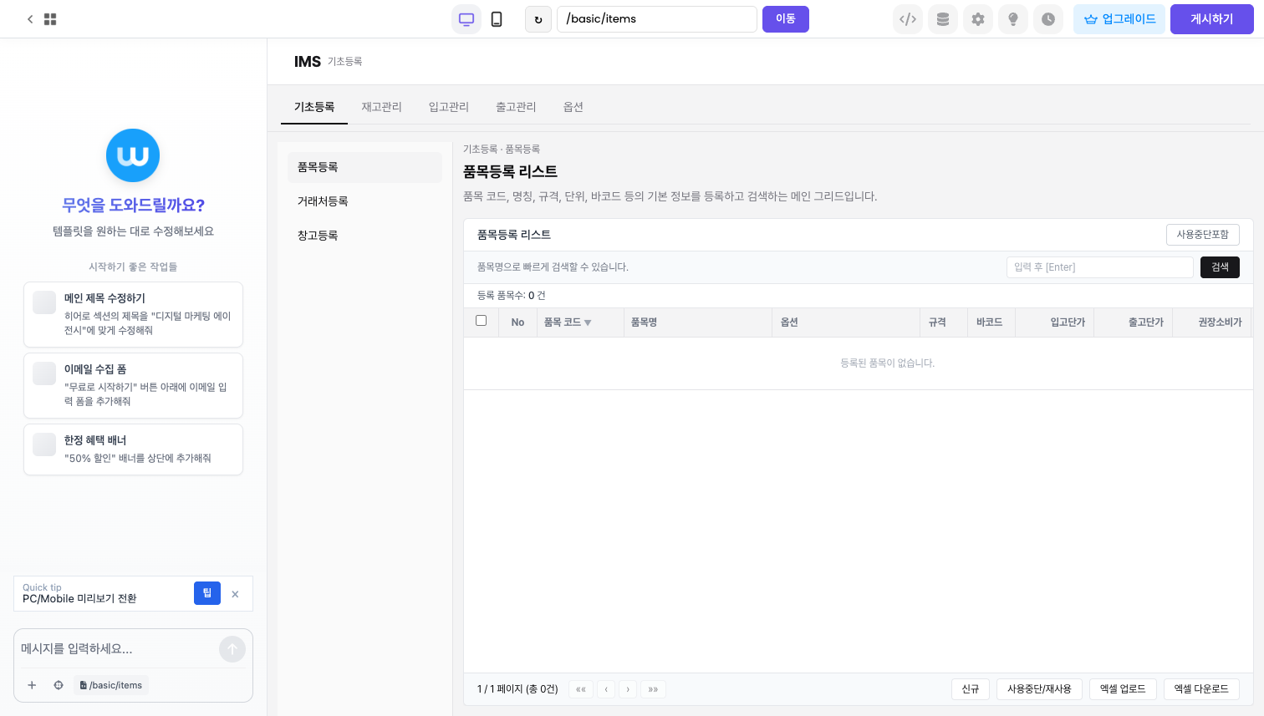Viewport: 1264px width, 716px height.
Task: Open the 거래처등록 menu item
Action: tap(323, 201)
